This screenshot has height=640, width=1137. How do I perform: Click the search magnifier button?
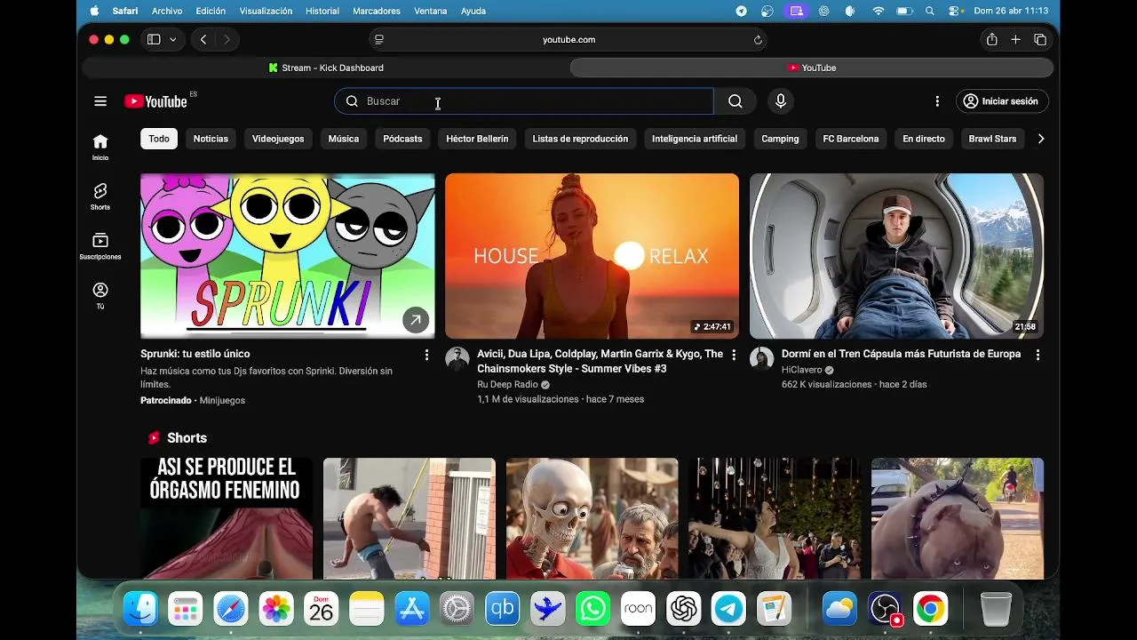735,101
